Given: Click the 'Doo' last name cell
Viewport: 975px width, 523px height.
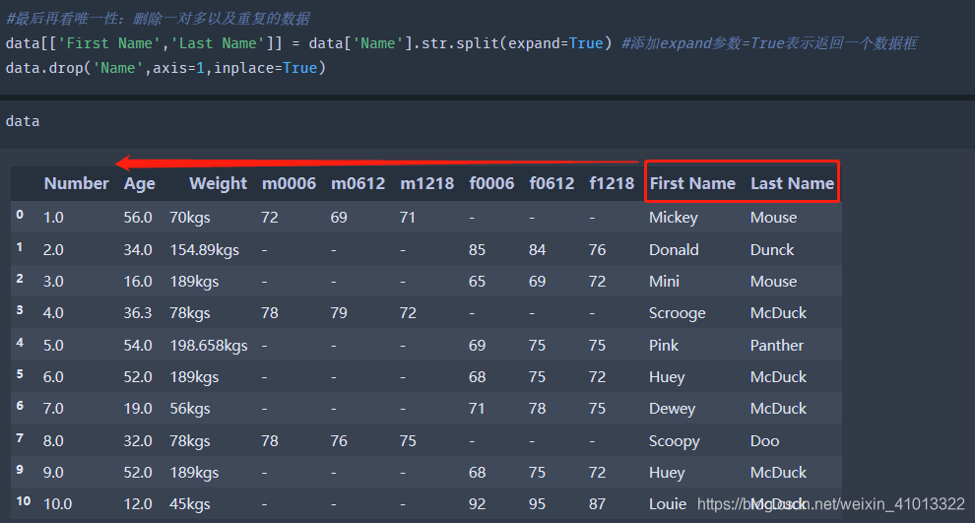Looking at the screenshot, I should (764, 441).
